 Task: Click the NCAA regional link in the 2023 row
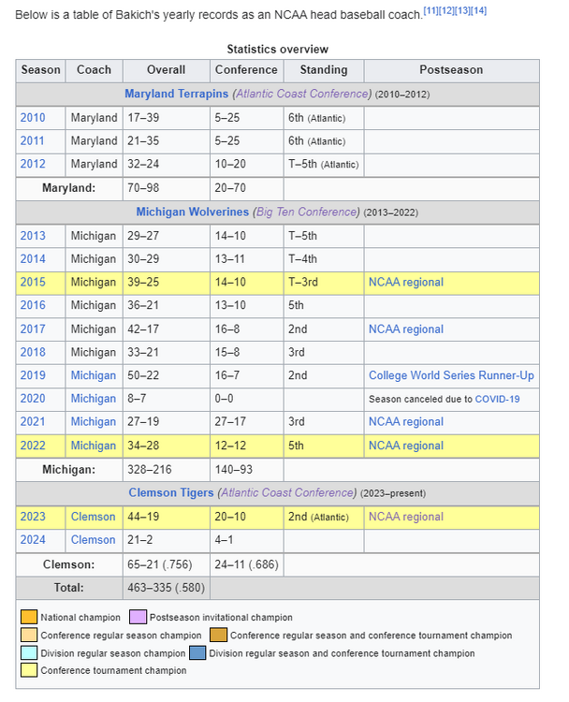[405, 517]
